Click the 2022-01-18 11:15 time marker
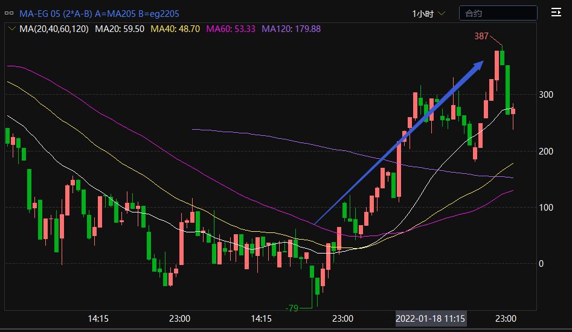 (x=431, y=319)
